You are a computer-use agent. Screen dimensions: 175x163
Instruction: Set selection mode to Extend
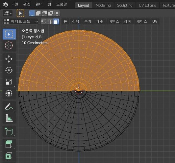coord(38,13)
